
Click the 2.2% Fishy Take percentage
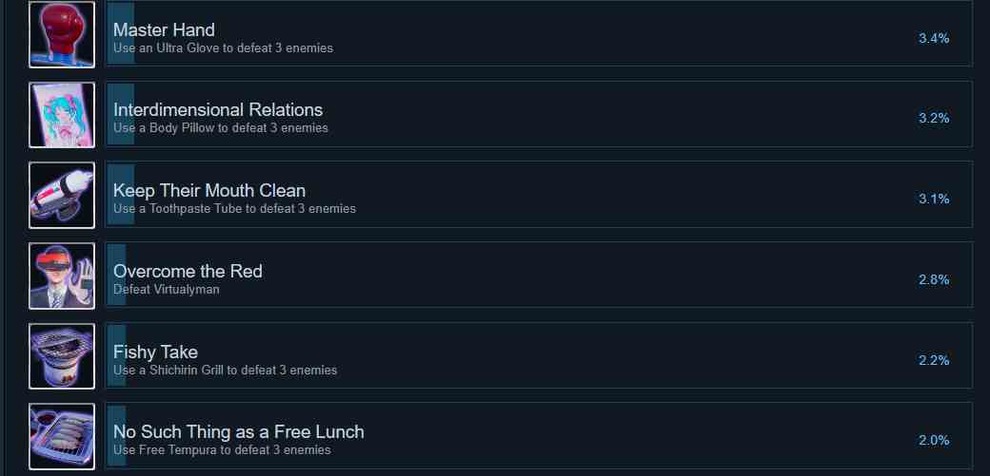934,360
